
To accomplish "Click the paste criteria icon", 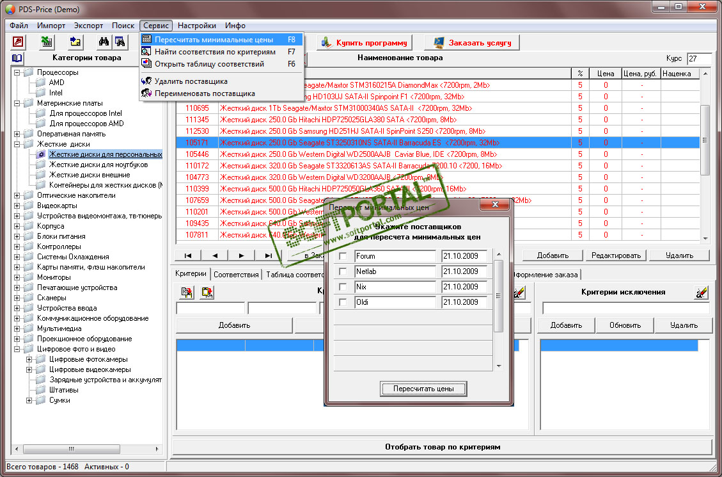I will pyautogui.click(x=207, y=292).
